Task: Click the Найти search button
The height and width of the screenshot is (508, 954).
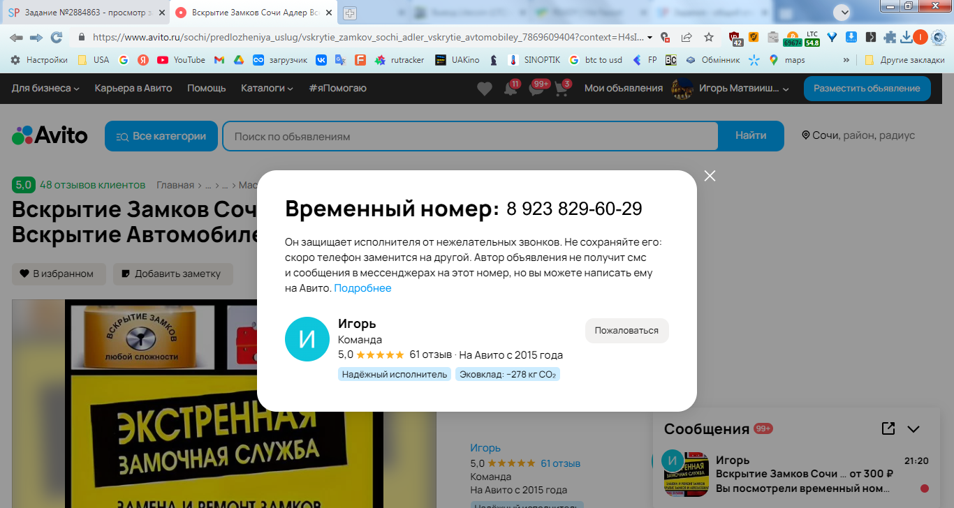Action: (x=751, y=136)
